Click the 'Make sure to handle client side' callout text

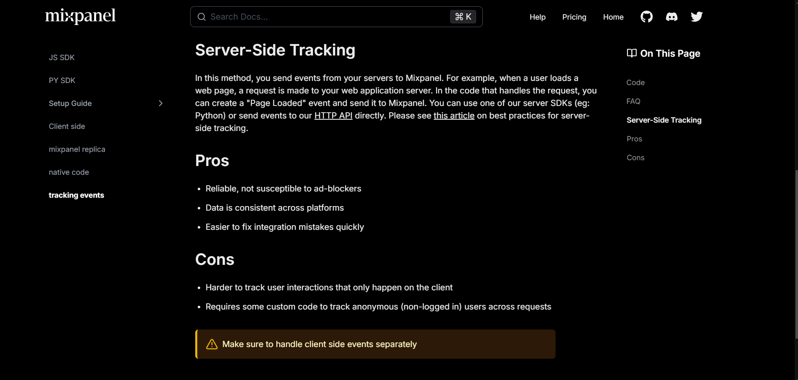pos(319,344)
